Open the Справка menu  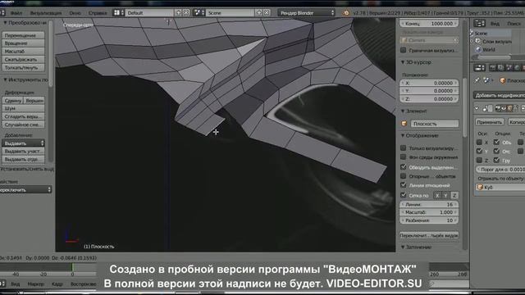tap(98, 13)
